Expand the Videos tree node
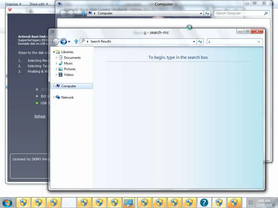278x208 pixels. pyautogui.click(x=56, y=75)
